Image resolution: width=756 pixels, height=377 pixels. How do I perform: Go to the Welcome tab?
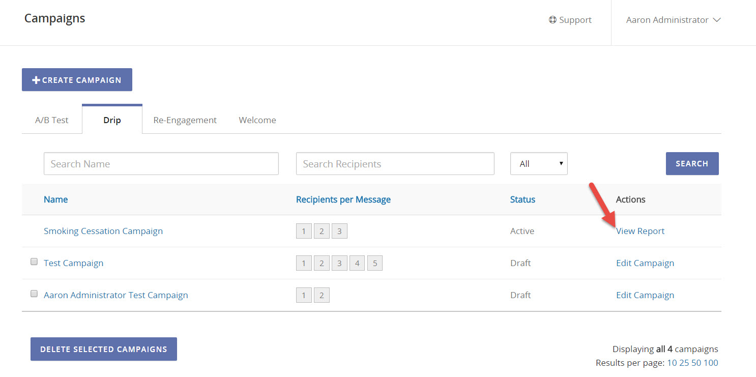(257, 120)
